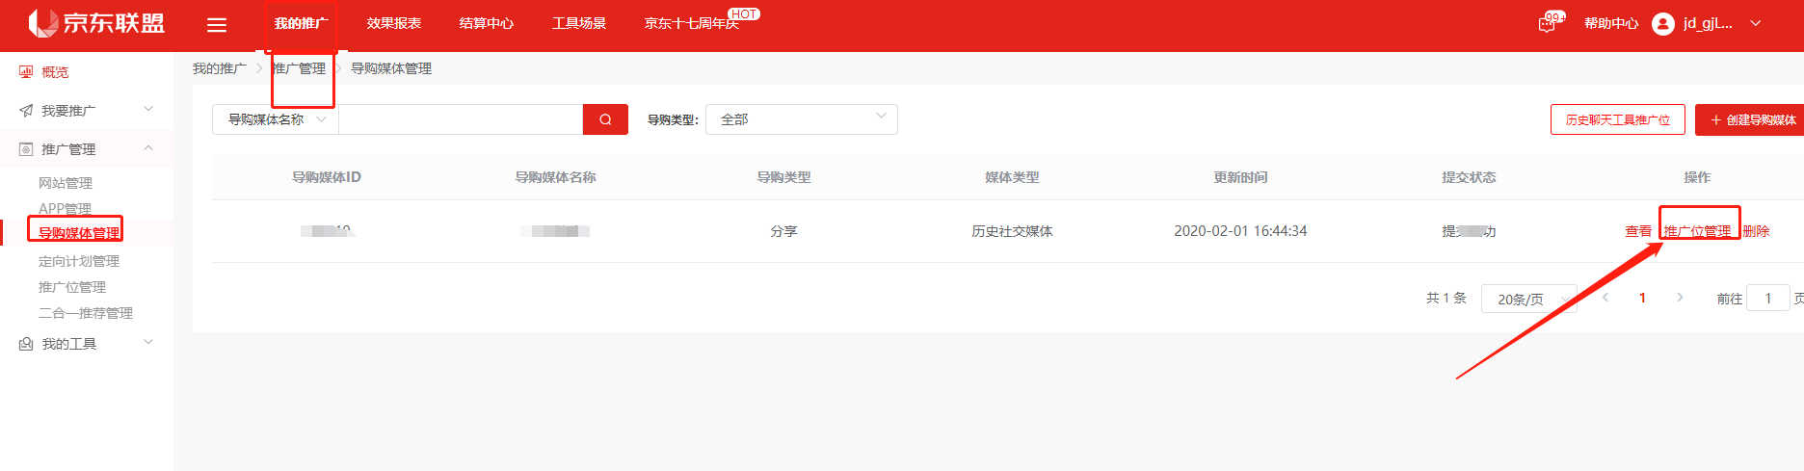
Task: Expand the jd_gjL account dropdown arrow
Action: click(1756, 23)
